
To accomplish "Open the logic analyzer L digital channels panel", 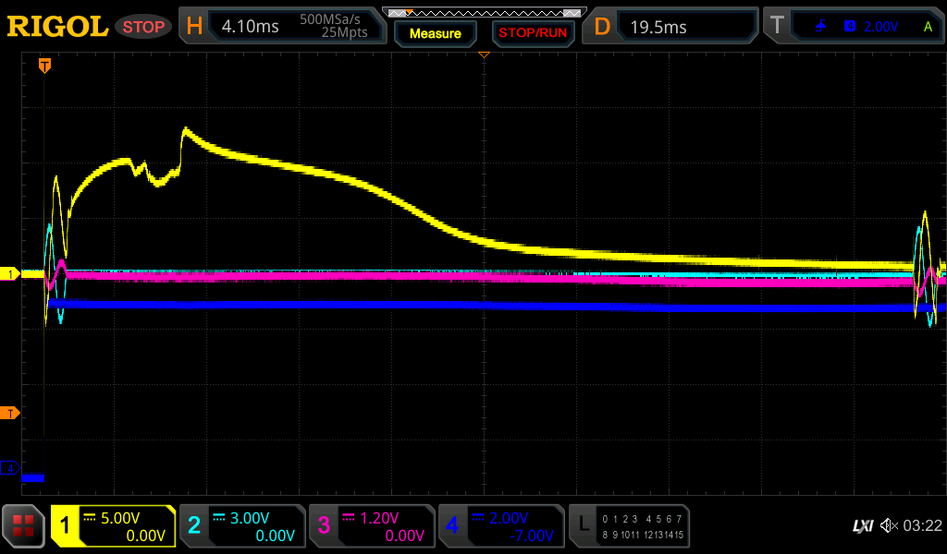I will coord(629,526).
